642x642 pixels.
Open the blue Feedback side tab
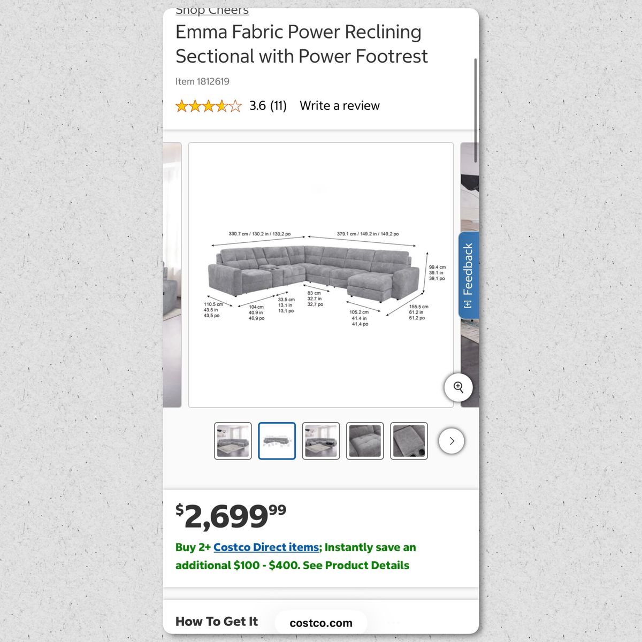[468, 275]
